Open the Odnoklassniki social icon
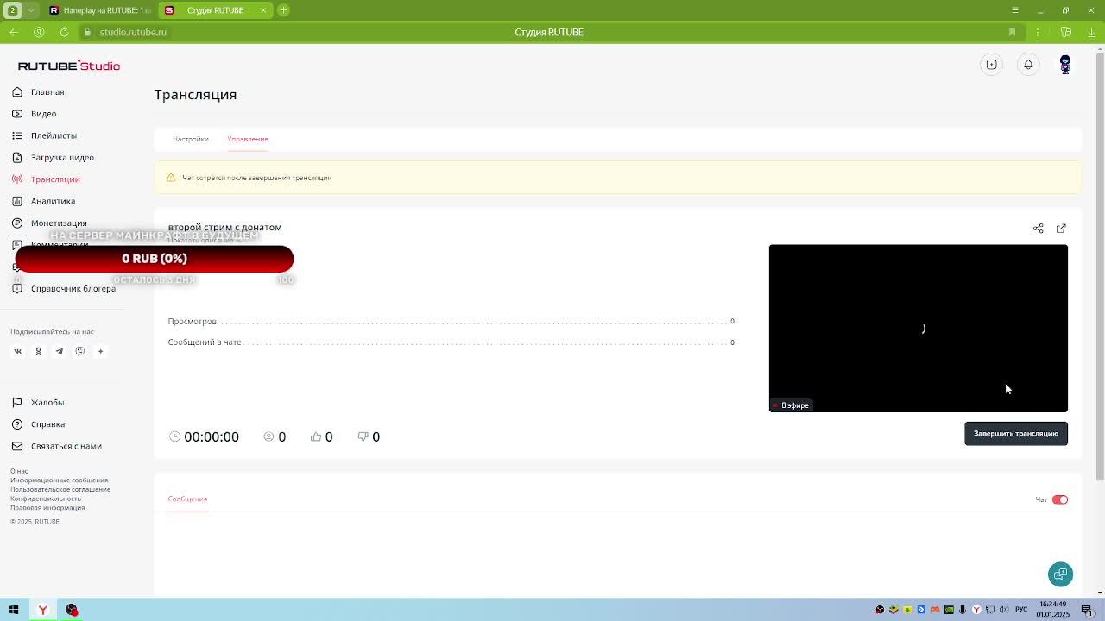The image size is (1105, 621). pos(38,351)
